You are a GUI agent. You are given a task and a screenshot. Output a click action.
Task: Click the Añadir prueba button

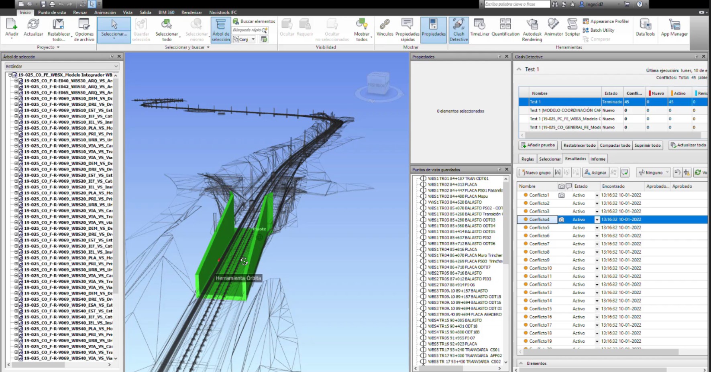click(x=538, y=145)
